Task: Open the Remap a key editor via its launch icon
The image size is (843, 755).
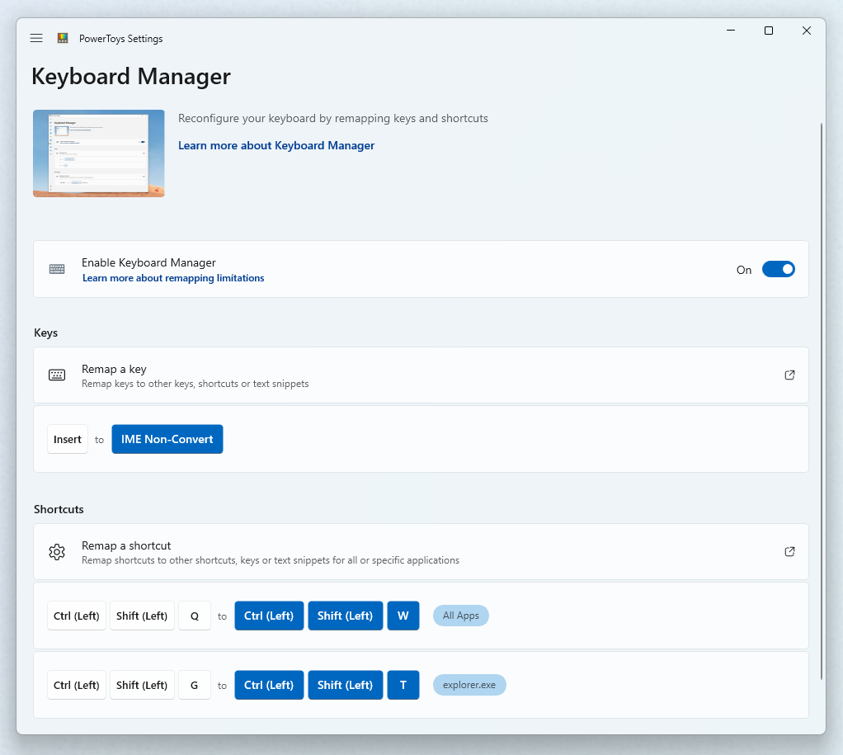Action: coord(789,375)
